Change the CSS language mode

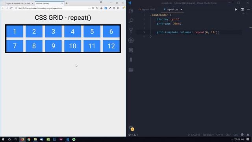pos(235,135)
